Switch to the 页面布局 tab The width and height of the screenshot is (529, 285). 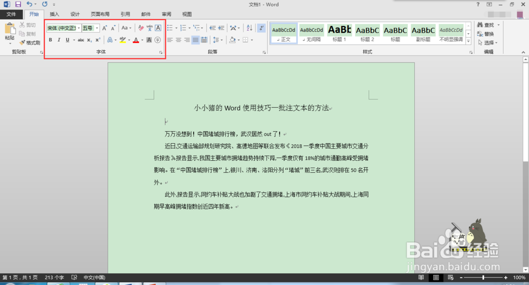pyautogui.click(x=100, y=14)
